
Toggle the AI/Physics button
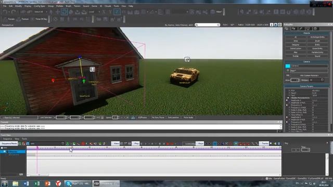click(x=143, y=117)
